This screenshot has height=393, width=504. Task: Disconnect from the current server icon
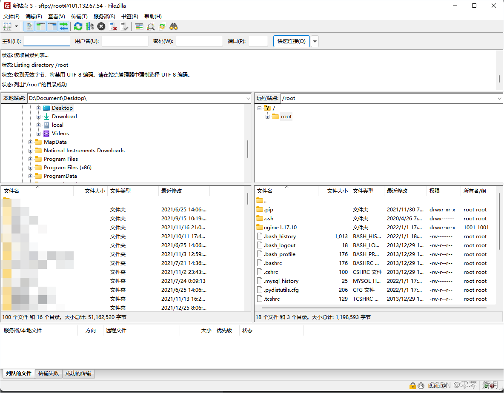tap(113, 27)
